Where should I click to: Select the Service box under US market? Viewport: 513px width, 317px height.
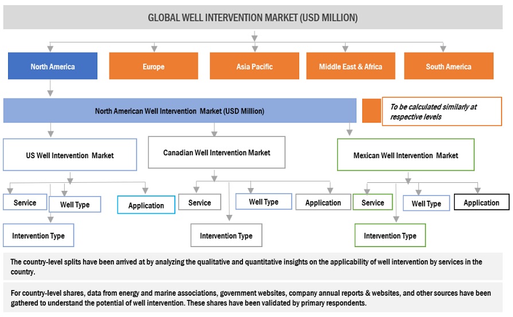pos(25,202)
